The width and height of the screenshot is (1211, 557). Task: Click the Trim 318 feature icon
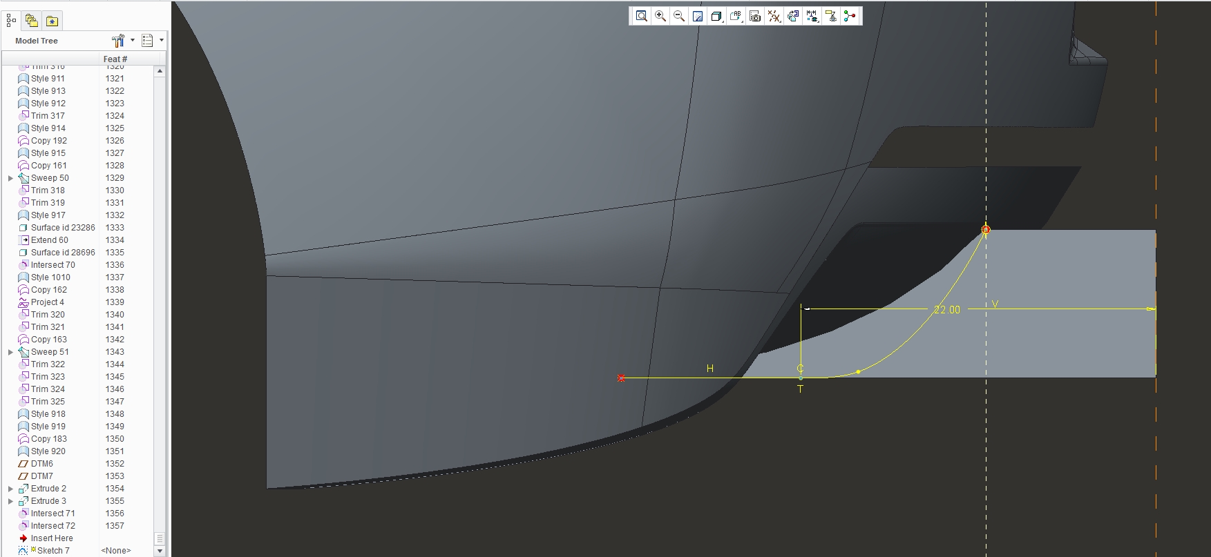(23, 190)
